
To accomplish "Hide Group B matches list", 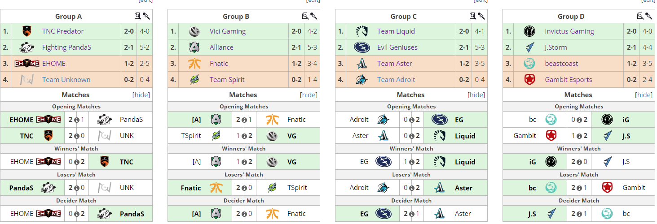I will tap(309, 95).
